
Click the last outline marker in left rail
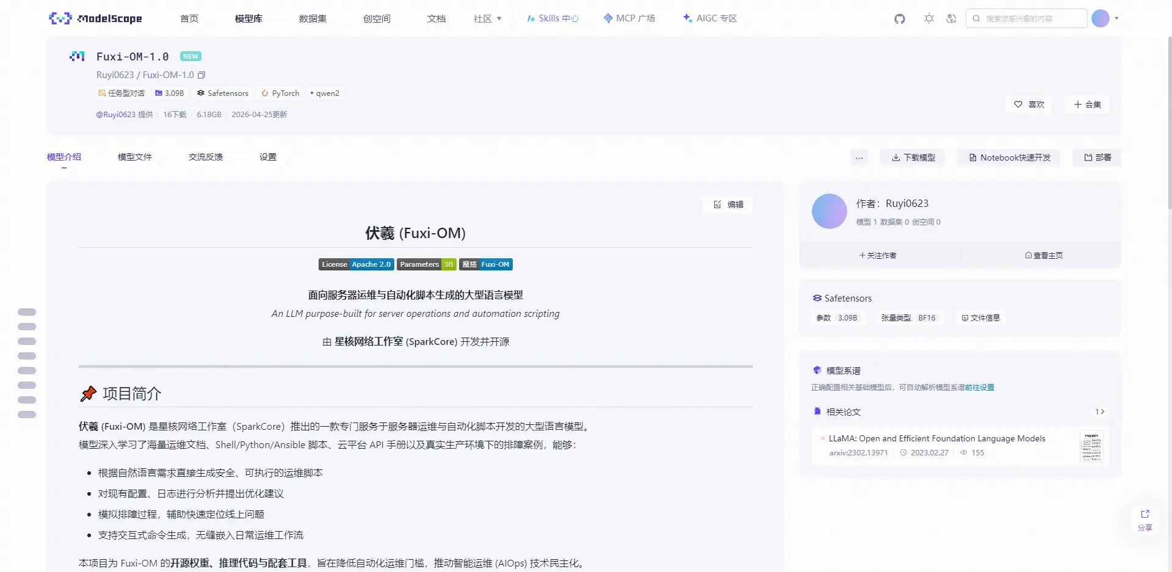click(27, 415)
